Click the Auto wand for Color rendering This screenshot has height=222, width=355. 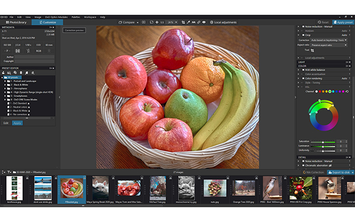point(344,78)
